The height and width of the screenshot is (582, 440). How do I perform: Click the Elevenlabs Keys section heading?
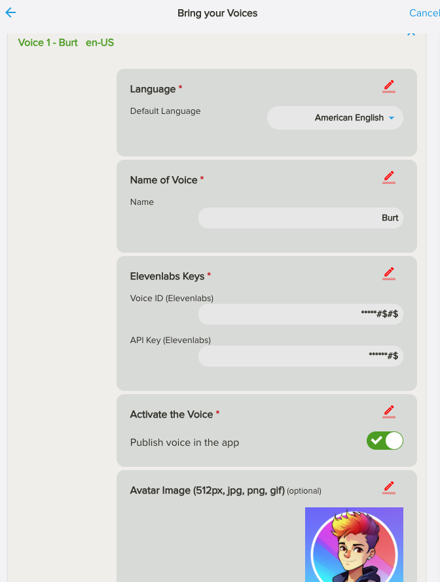click(167, 276)
